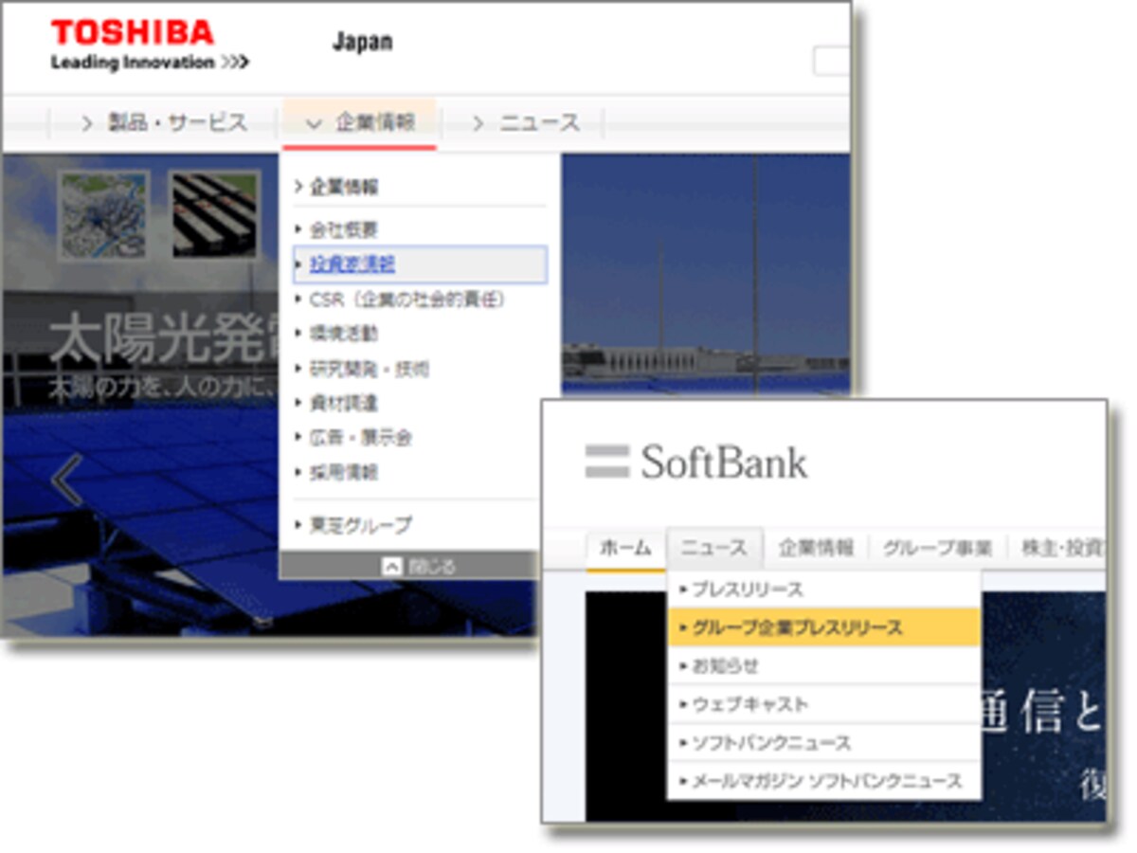The height and width of the screenshot is (853, 1137).
Task: Collapse the 企業情報 menu on Toshiba site
Action: pyautogui.click(x=359, y=123)
